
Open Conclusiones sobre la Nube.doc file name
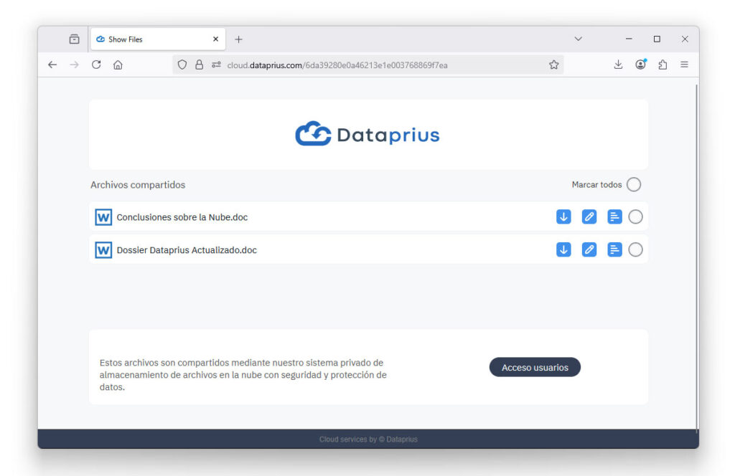(182, 217)
